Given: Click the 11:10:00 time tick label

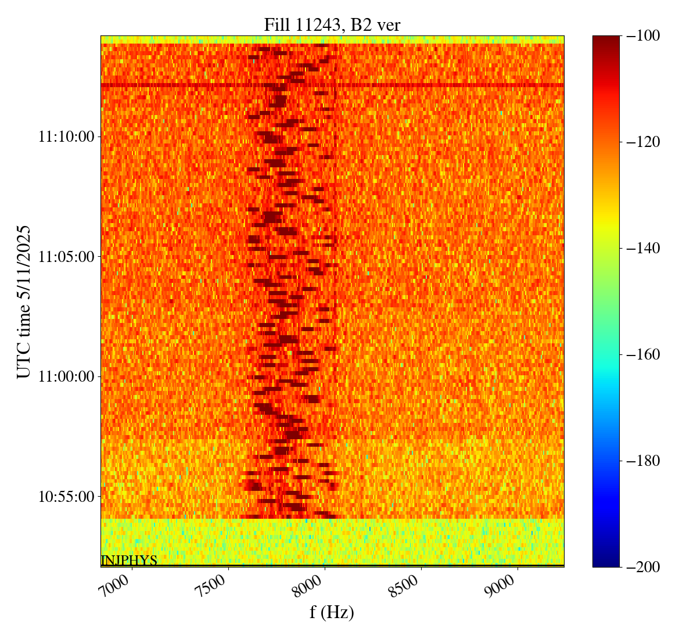Looking at the screenshot, I should coord(66,137).
